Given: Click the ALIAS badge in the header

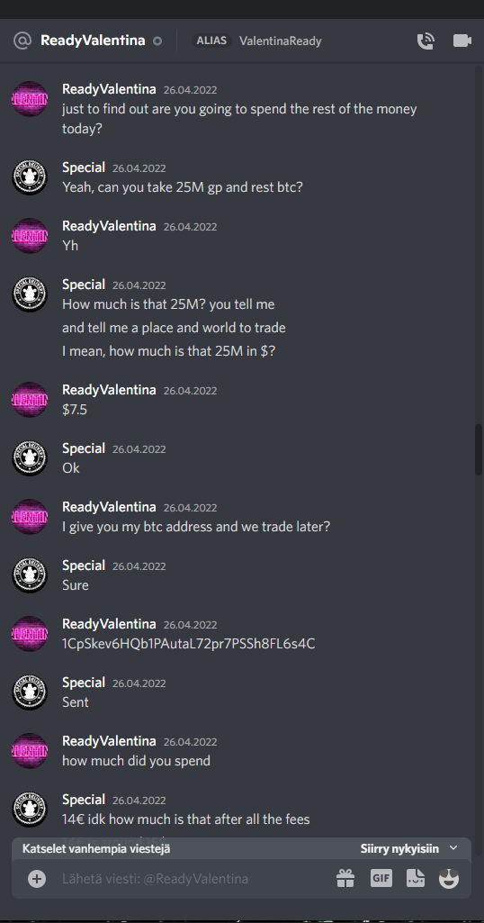Looking at the screenshot, I should tap(211, 41).
